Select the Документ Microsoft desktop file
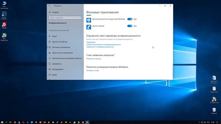This screenshot has width=221, height=124. click(214, 80)
